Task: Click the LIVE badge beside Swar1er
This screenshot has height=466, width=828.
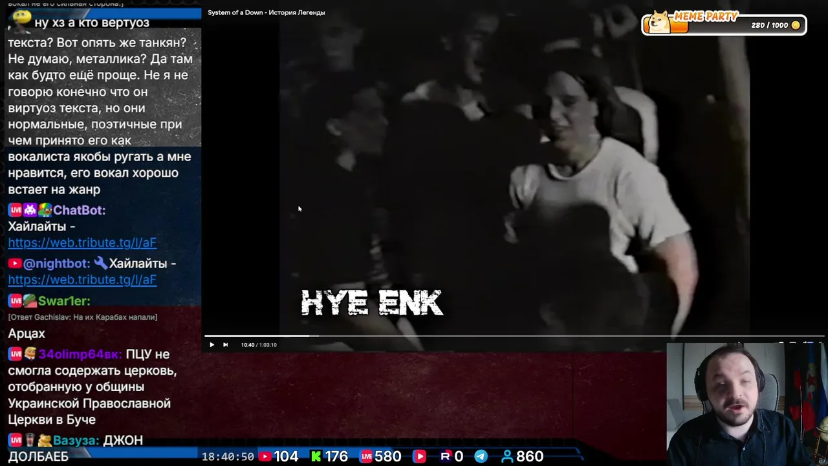Action: tap(15, 301)
